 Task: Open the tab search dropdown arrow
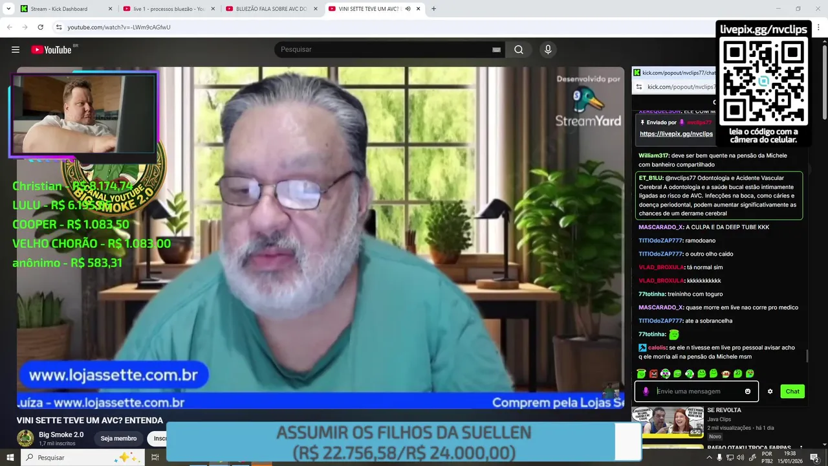pyautogui.click(x=8, y=9)
